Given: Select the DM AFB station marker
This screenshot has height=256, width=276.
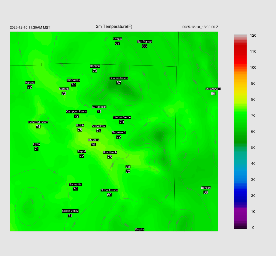Looking at the screenshot, I should 93,140.
